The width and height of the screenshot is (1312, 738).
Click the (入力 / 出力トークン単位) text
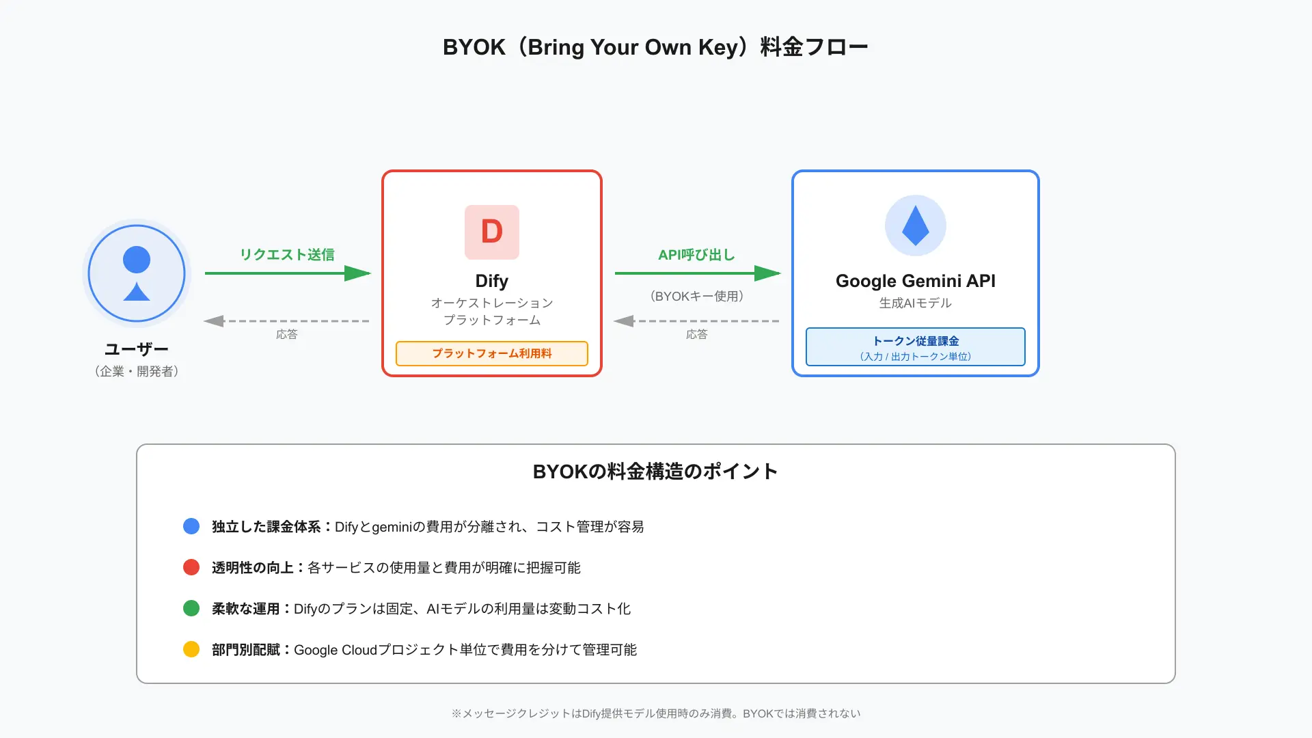(916, 356)
